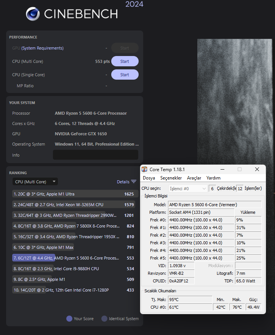Click the NVIDIA GeForce GTX 1650 GPU text
The height and width of the screenshot is (335, 275).
[x=81, y=134]
